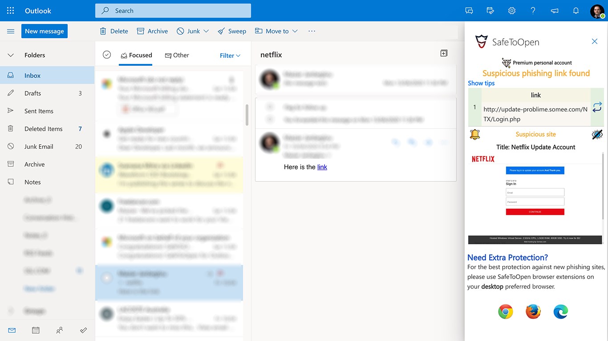Viewport: 608px width, 341px height.
Task: Click the suspicious site alarm bell icon
Action: coord(475,134)
